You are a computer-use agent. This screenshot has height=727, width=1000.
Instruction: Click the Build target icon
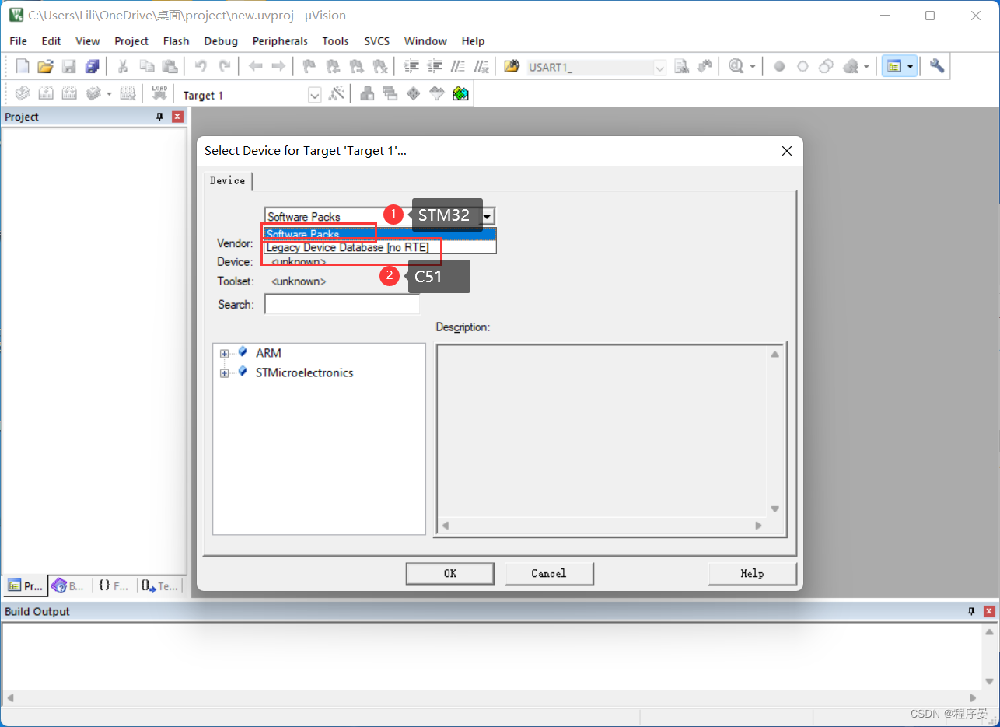pos(46,94)
